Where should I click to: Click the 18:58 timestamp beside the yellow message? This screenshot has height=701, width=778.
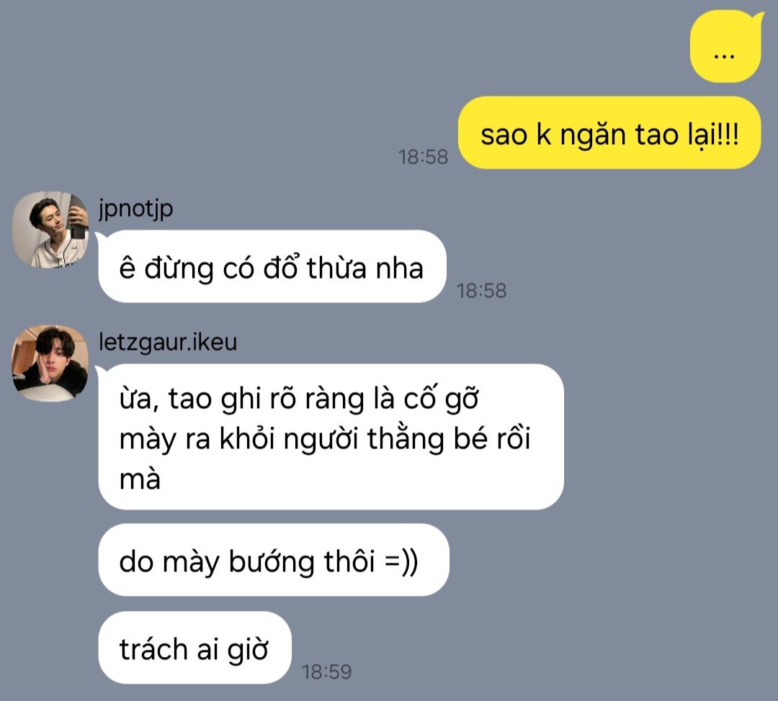click(424, 157)
